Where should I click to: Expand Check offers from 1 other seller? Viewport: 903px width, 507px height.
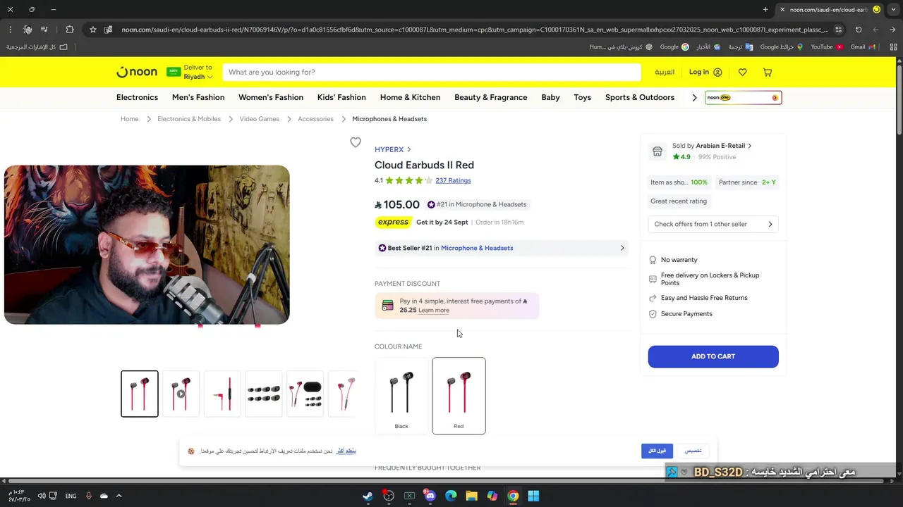point(713,224)
